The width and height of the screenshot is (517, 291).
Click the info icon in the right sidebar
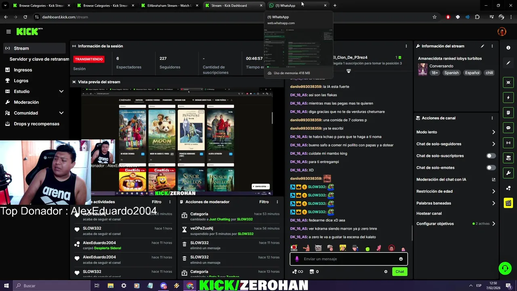pos(508,48)
